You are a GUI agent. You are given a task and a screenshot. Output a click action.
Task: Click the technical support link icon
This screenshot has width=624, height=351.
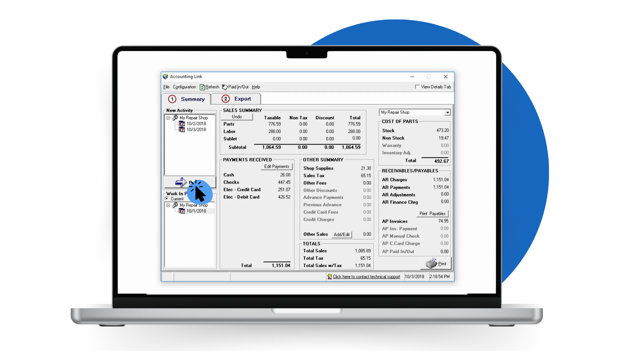330,277
